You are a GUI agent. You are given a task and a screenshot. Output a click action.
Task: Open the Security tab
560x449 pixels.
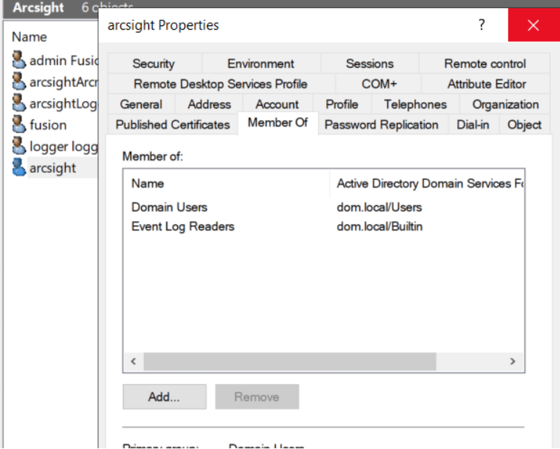(153, 64)
